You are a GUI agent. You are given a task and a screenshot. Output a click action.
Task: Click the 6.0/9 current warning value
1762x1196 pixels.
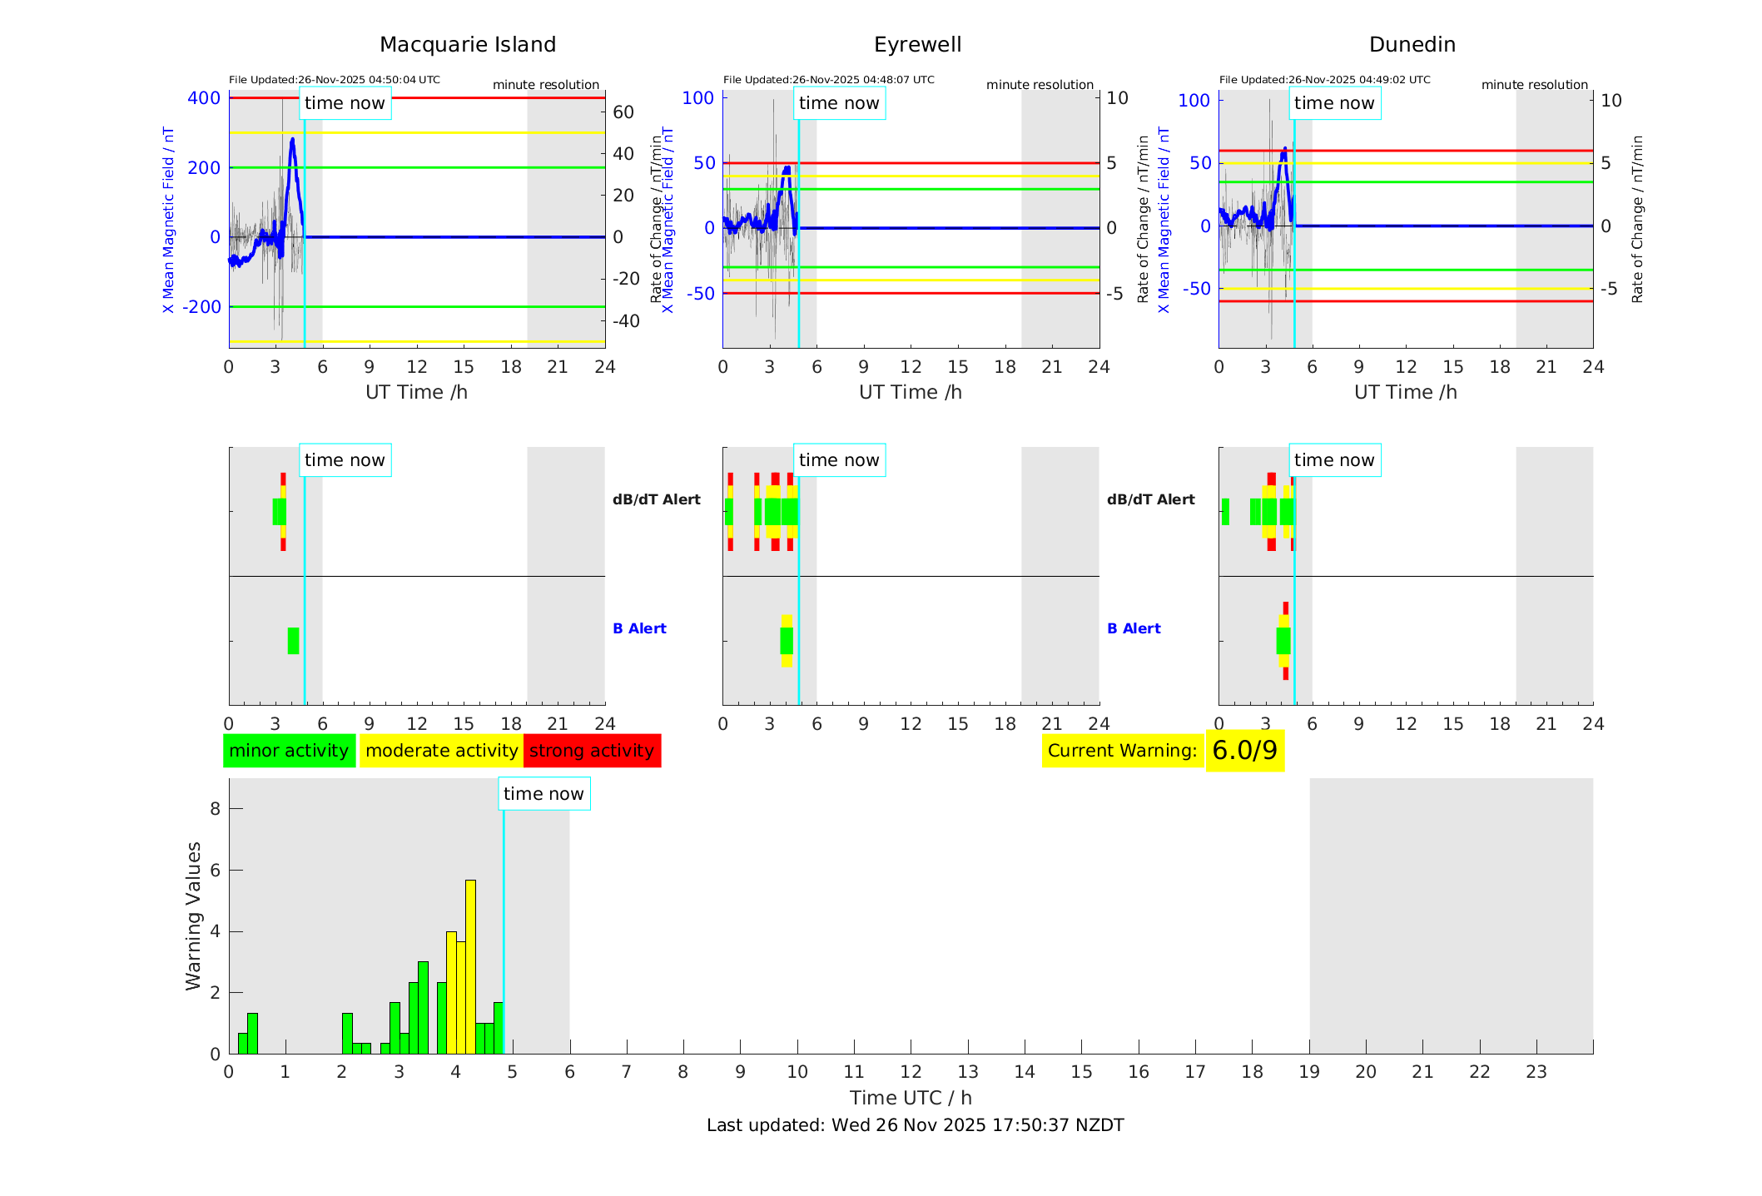[x=1244, y=751]
